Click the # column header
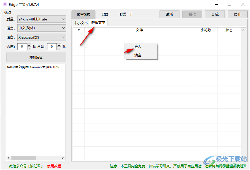Image resolution: width=250 pixels, height=170 pixels. 79,30
